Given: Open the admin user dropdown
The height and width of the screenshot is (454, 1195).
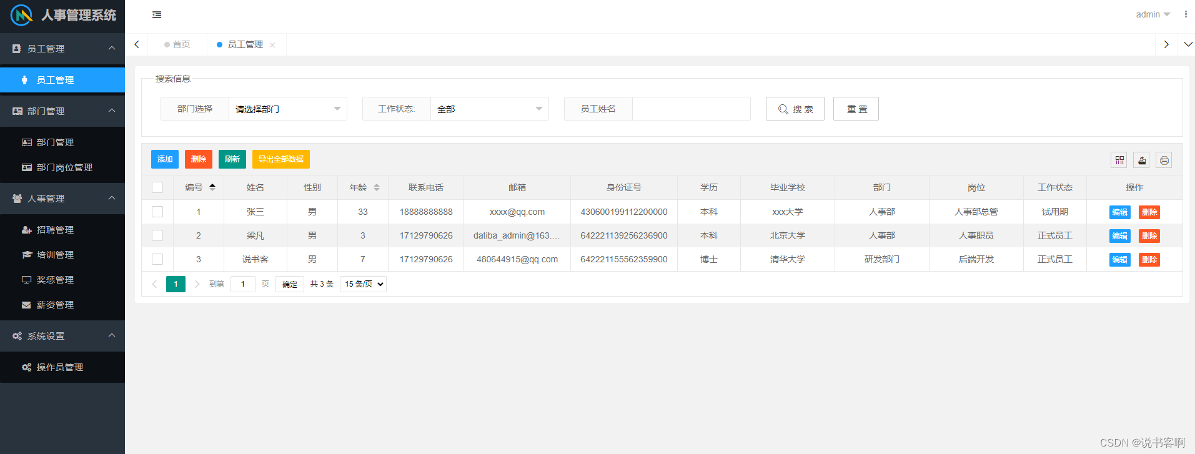Looking at the screenshot, I should pos(1153,14).
